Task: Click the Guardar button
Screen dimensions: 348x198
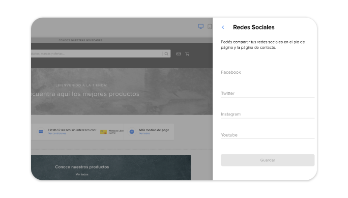Action: [x=267, y=160]
